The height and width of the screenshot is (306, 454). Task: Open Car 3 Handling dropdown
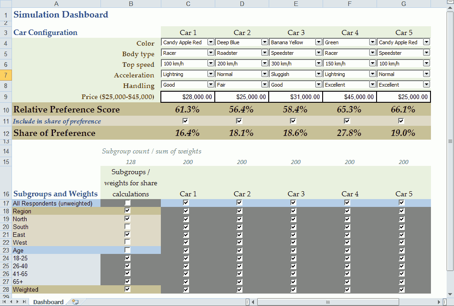point(318,84)
